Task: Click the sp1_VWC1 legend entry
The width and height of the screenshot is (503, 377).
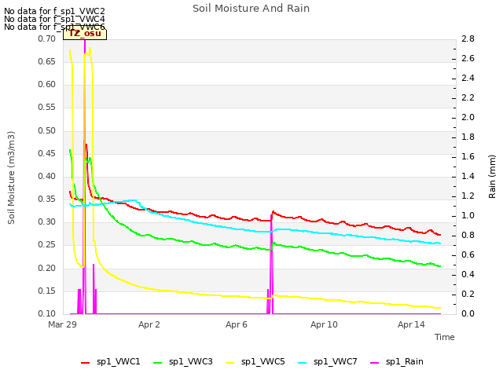Action: pyautogui.click(x=111, y=361)
